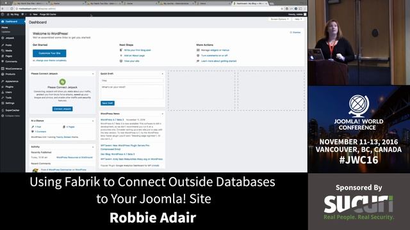This screenshot has height=230, width=410.
Task: Click Add an About page link
Action: tap(135, 56)
